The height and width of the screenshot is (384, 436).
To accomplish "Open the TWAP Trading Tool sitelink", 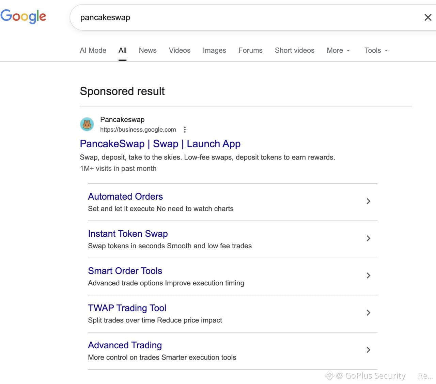I will 127,308.
